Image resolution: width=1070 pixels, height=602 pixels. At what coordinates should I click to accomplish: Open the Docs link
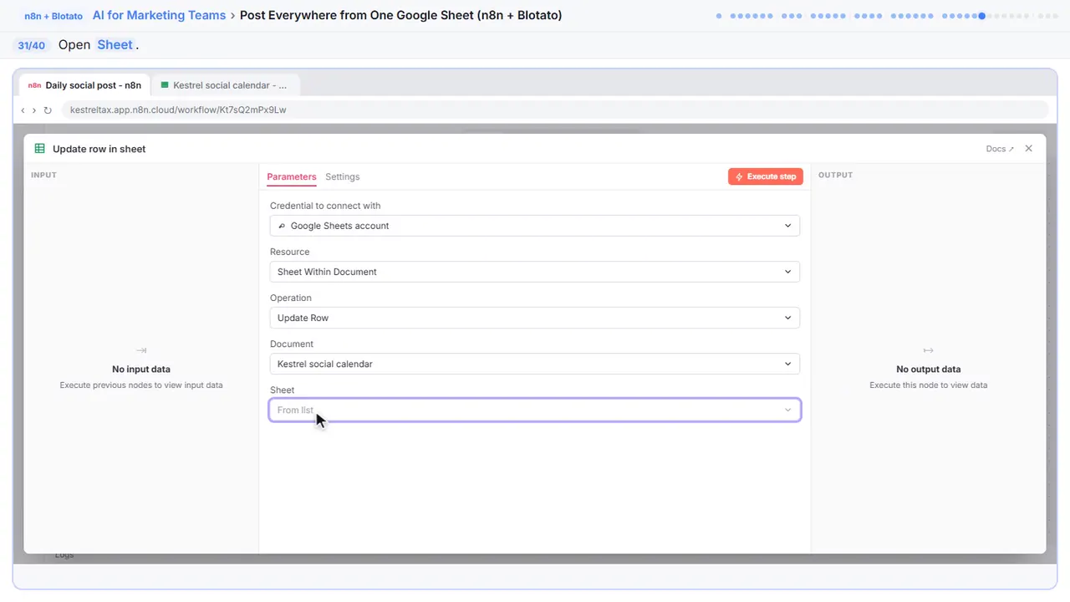(1000, 149)
